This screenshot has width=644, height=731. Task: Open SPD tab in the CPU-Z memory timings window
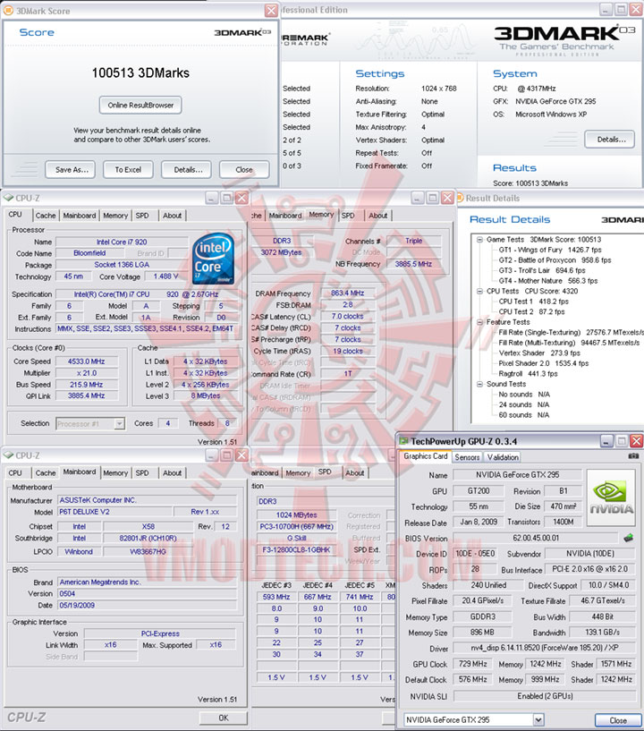348,216
